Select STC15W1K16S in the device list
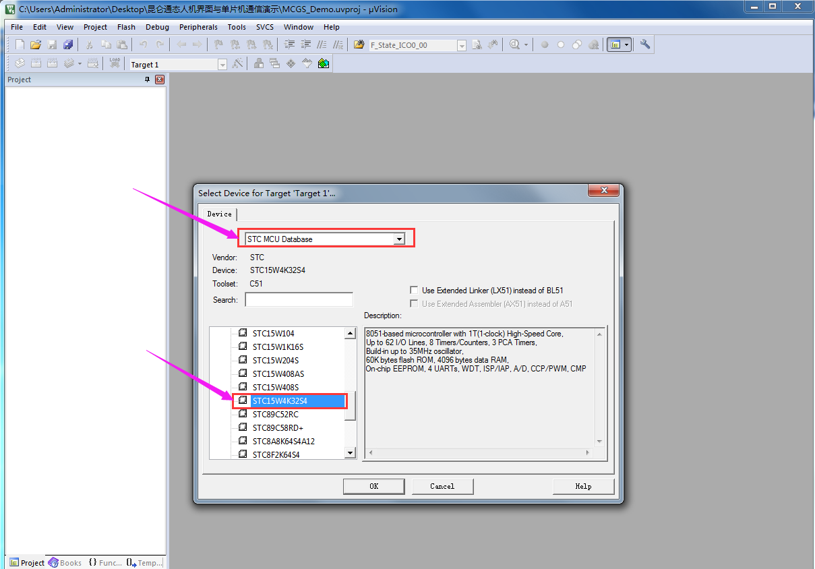Screen dimensions: 815x569 pos(278,347)
